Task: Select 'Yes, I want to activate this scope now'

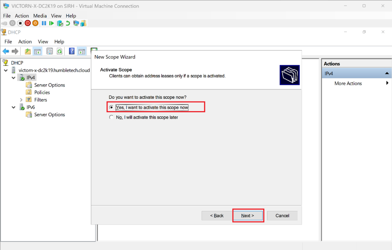Action: tap(111, 107)
